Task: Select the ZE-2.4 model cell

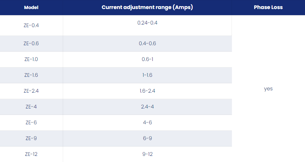Action: pos(31,91)
